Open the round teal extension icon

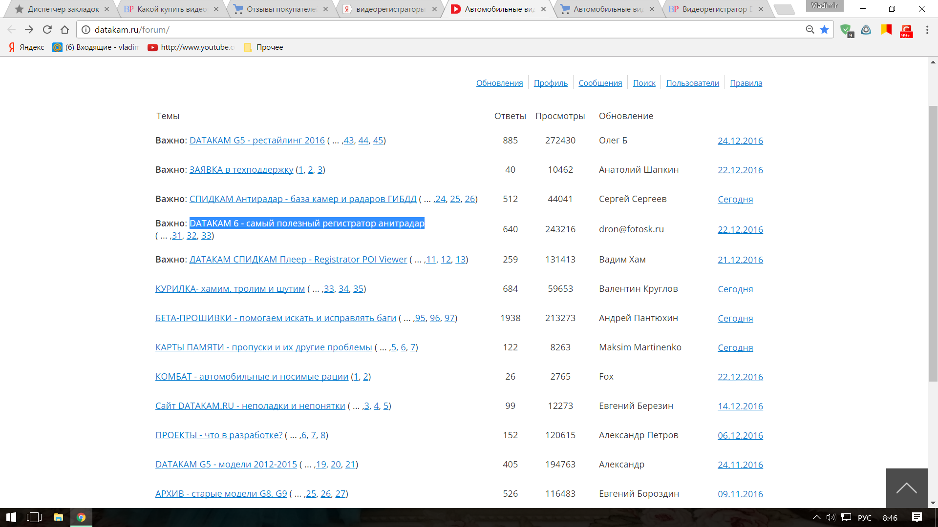866,30
